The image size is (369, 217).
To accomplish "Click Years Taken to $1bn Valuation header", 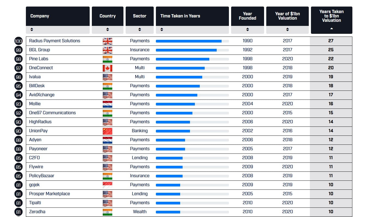I will 331,16.
